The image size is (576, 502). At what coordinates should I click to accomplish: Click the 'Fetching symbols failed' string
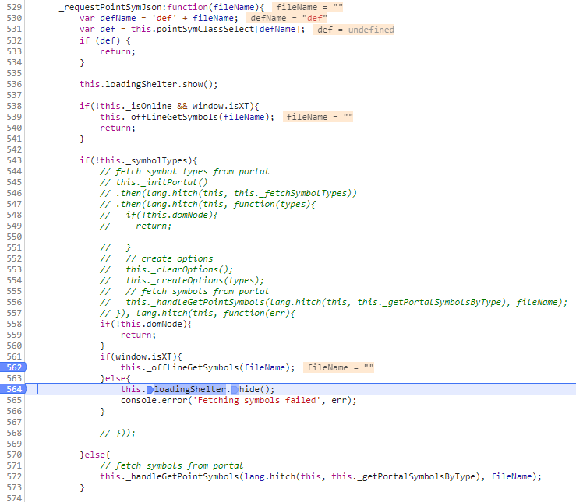coord(256,400)
